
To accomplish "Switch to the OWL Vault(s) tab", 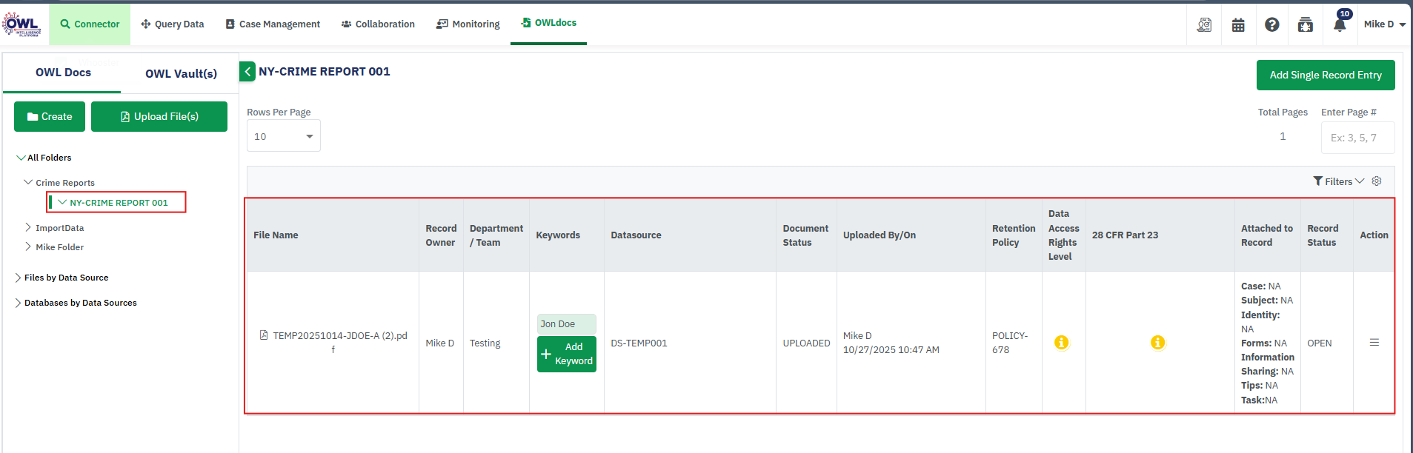I will (181, 73).
